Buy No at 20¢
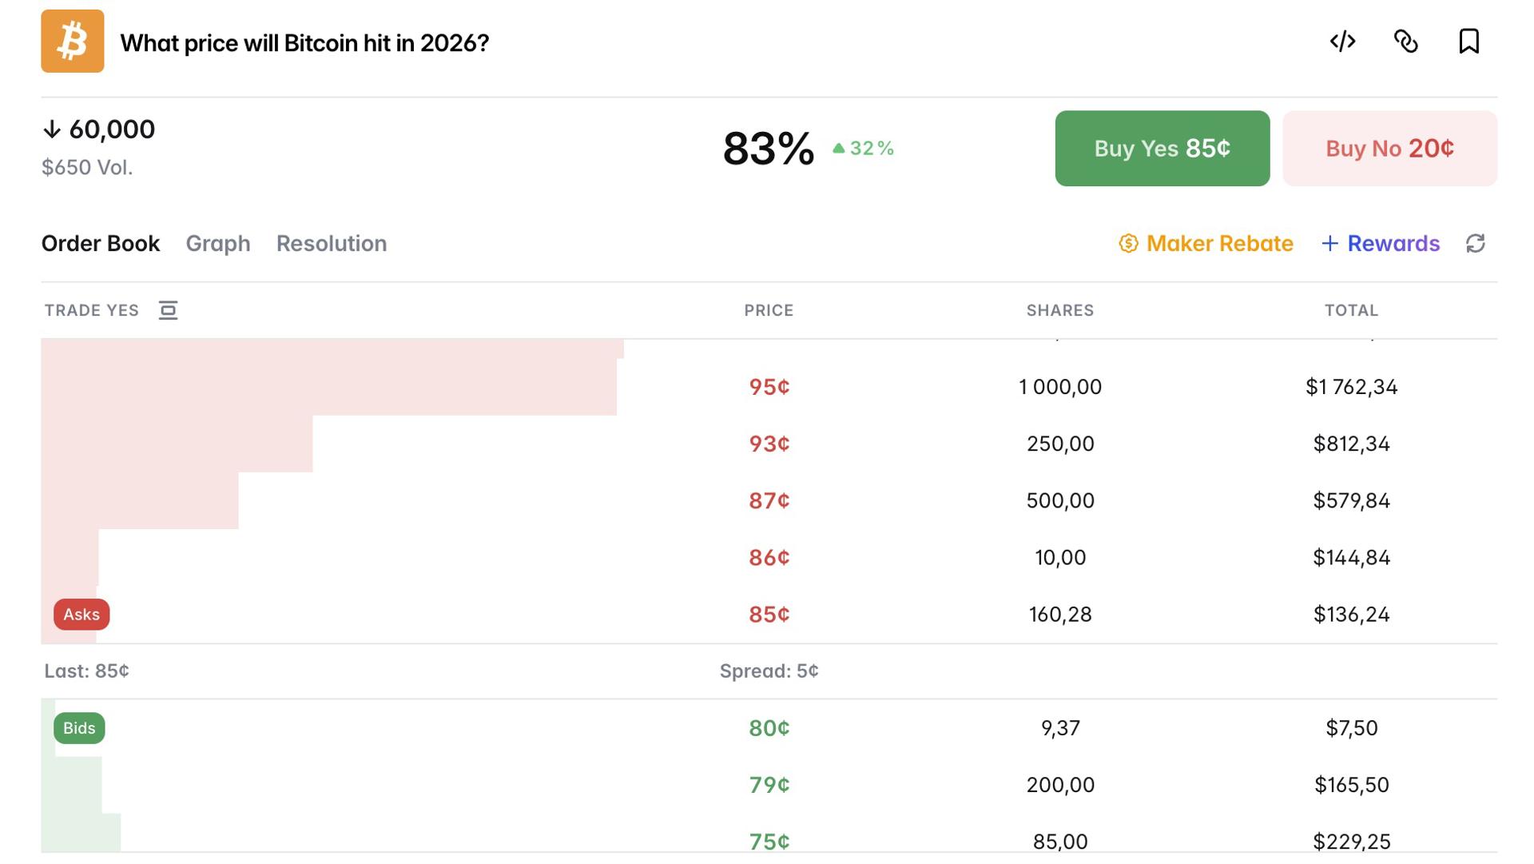Viewport: 1534px width, 864px height. click(1390, 149)
